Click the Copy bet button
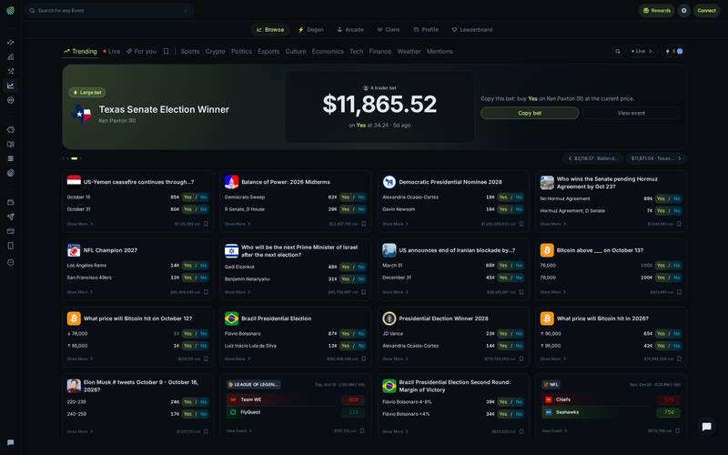Screen dimensions: 728x455 click(x=530, y=113)
